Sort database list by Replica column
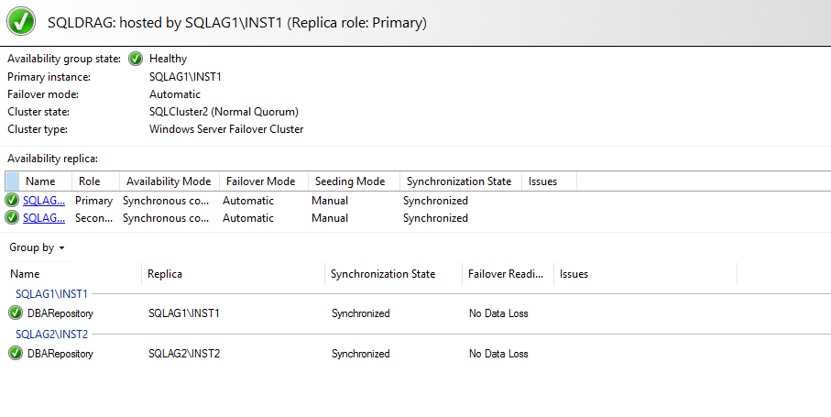Viewport: 831px width, 417px height. (165, 274)
